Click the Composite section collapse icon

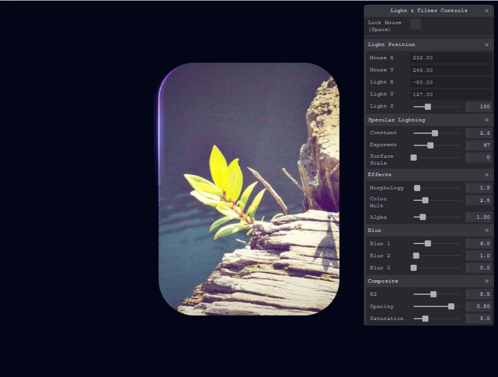pyautogui.click(x=486, y=281)
